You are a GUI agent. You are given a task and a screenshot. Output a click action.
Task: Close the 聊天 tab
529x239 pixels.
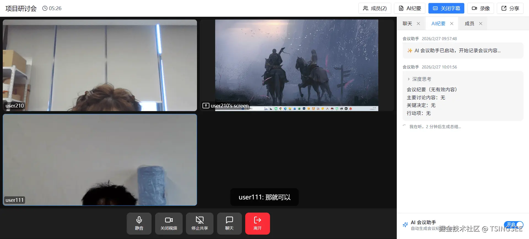point(418,24)
